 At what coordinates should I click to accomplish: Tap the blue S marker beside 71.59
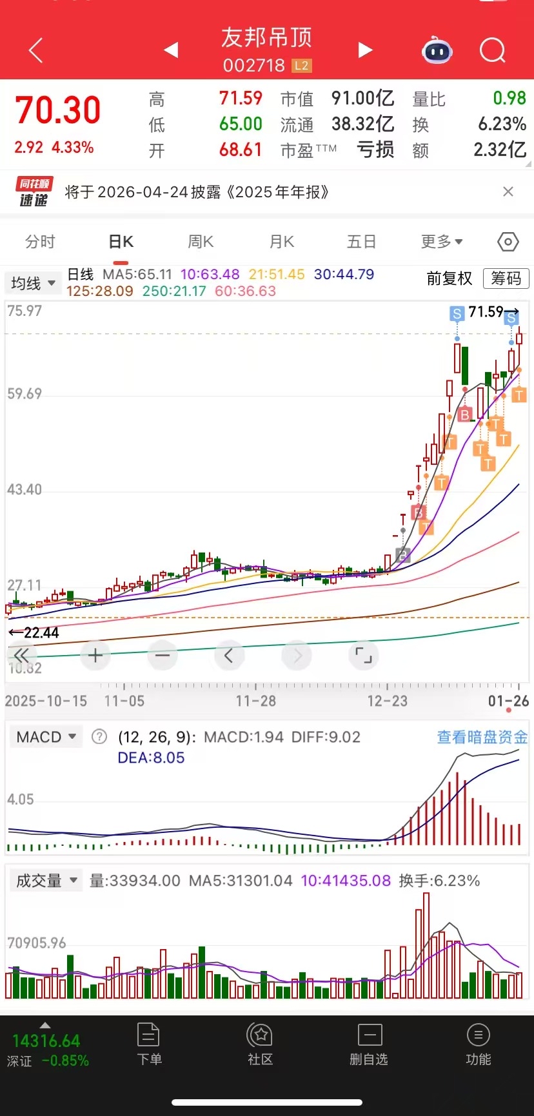point(457,313)
